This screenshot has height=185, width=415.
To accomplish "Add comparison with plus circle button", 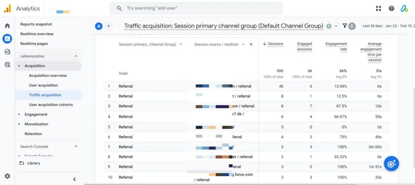I will pos(108,26).
